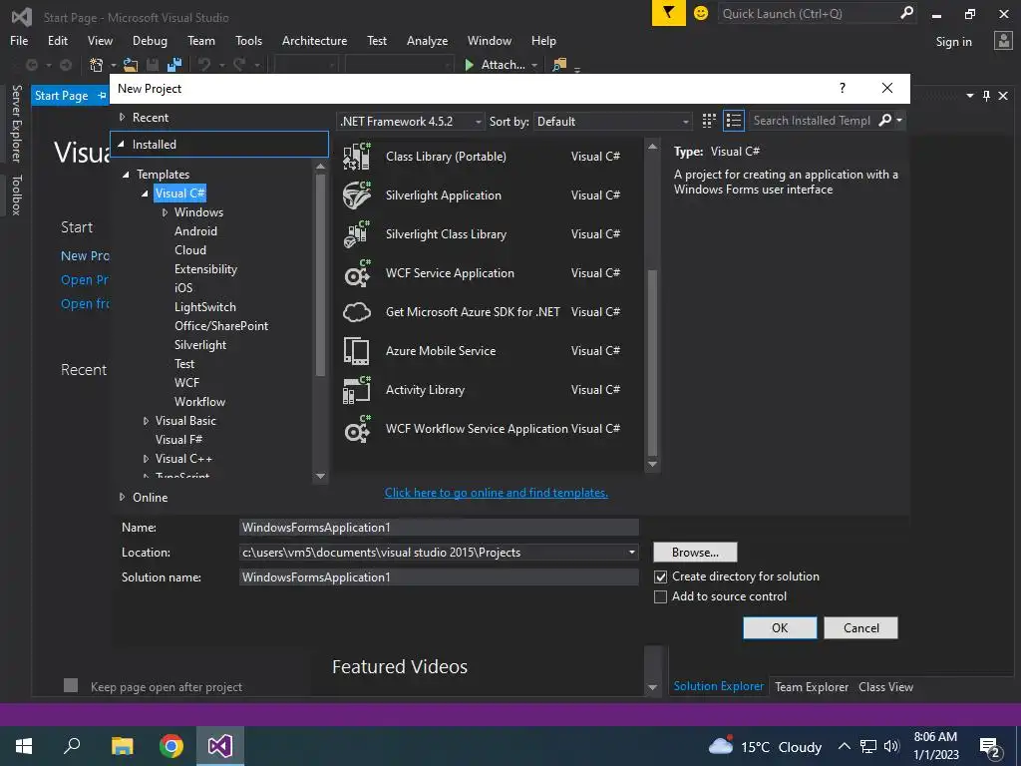This screenshot has width=1021, height=766.
Task: Click Sign in at top right
Action: tap(953, 42)
